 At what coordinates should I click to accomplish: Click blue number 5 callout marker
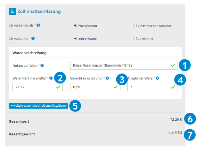point(75,106)
